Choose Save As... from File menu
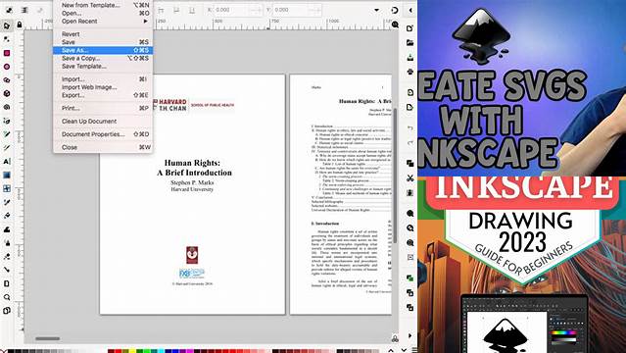 pos(103,50)
